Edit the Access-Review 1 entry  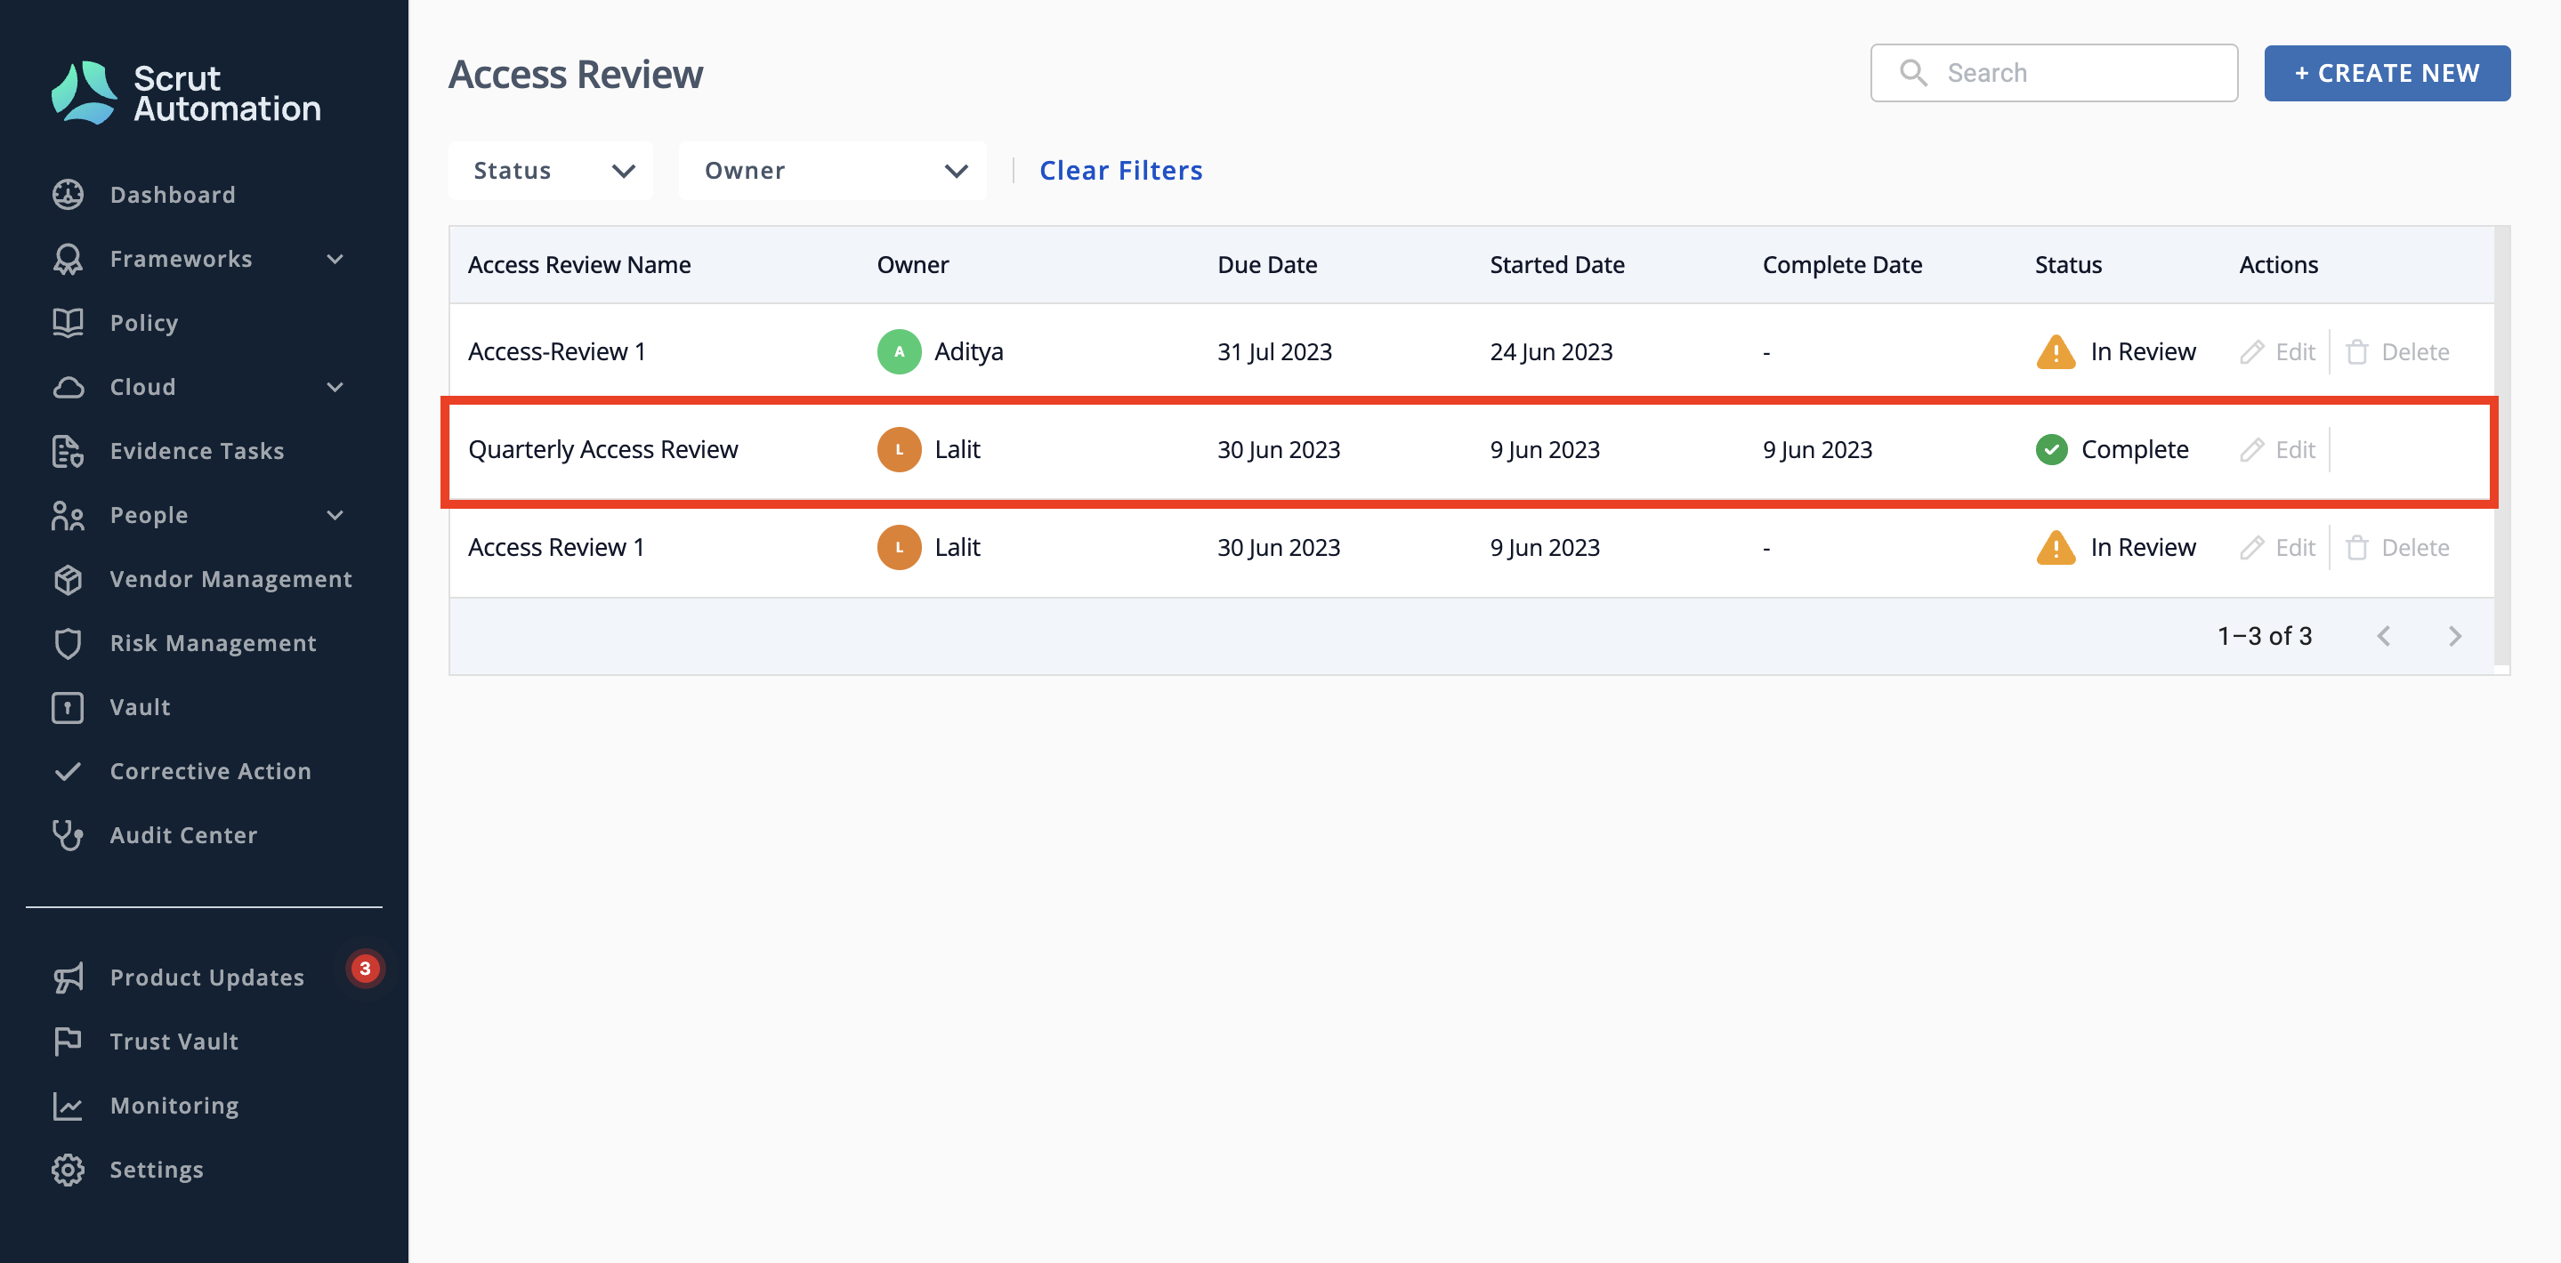[2278, 351]
